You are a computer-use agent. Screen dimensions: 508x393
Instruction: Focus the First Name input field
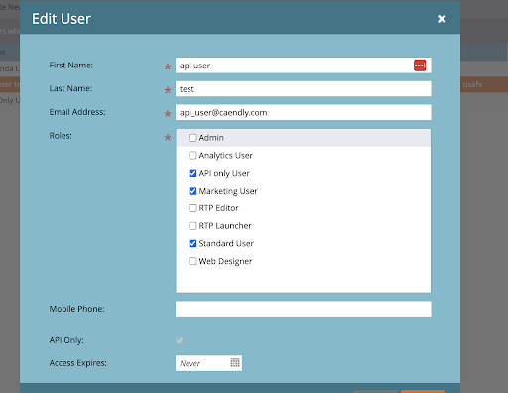click(x=304, y=65)
